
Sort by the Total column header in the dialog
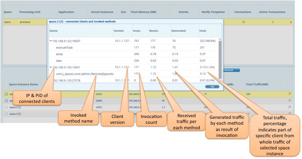(203, 31)
